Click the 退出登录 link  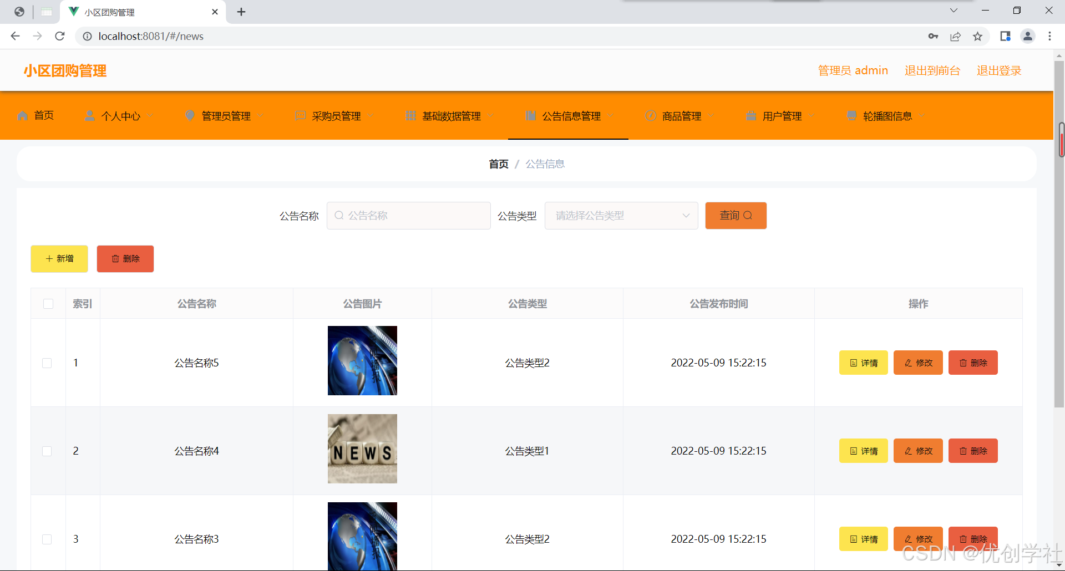(999, 70)
